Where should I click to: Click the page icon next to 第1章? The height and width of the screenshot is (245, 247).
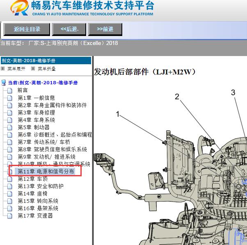click(x=10, y=98)
